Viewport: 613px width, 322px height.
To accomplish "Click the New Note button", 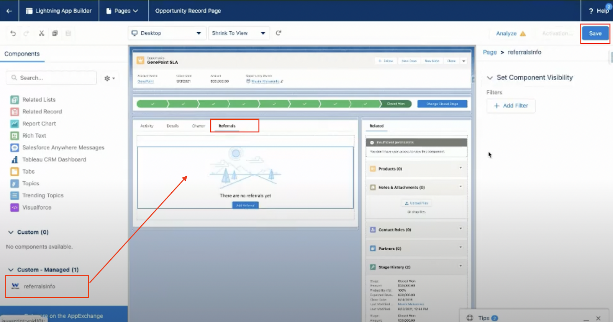I will point(432,61).
